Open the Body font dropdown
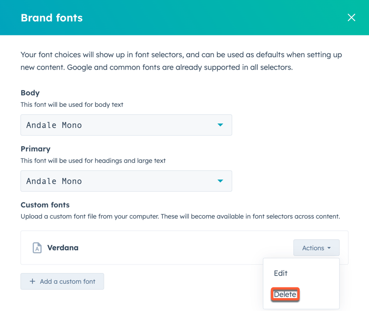The image size is (369, 311). 126,125
